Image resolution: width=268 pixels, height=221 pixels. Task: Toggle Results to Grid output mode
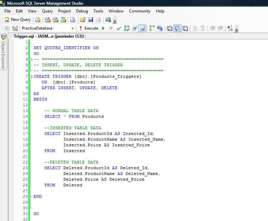click(x=177, y=28)
